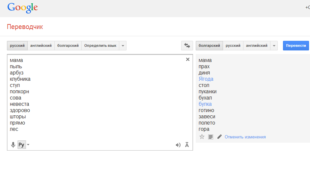Screen dimensions: 310x174
Task: Click the Перевести translate button
Action: click(296, 46)
